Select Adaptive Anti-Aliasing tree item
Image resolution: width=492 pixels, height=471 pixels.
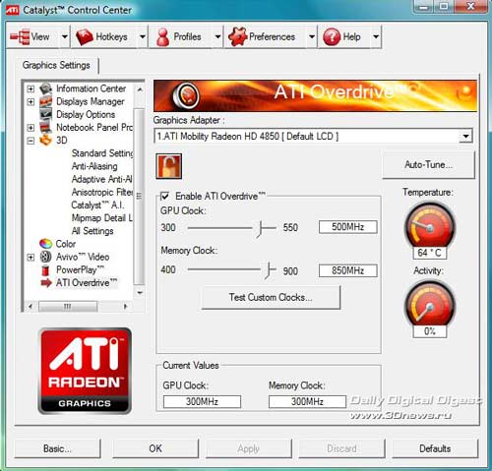[102, 179]
